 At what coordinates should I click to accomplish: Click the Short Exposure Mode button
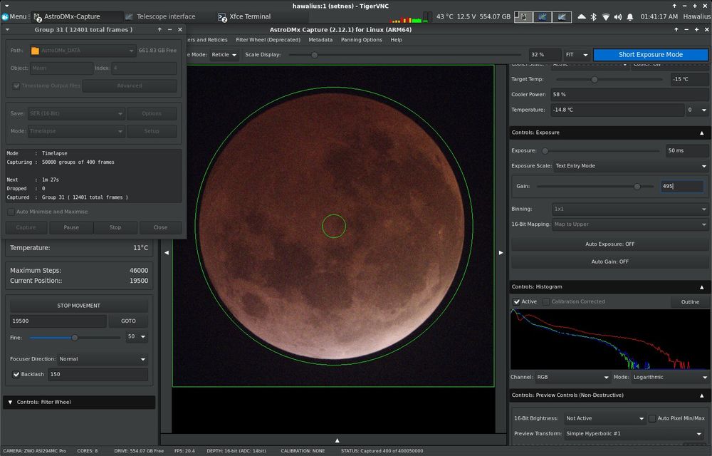(650, 54)
